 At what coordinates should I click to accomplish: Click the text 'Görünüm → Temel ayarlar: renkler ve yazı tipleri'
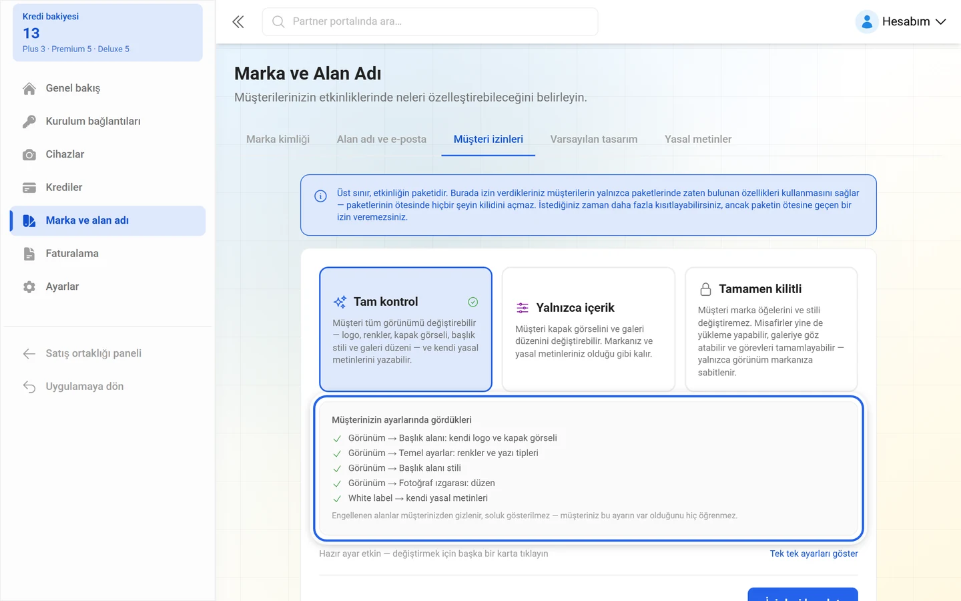point(443,453)
